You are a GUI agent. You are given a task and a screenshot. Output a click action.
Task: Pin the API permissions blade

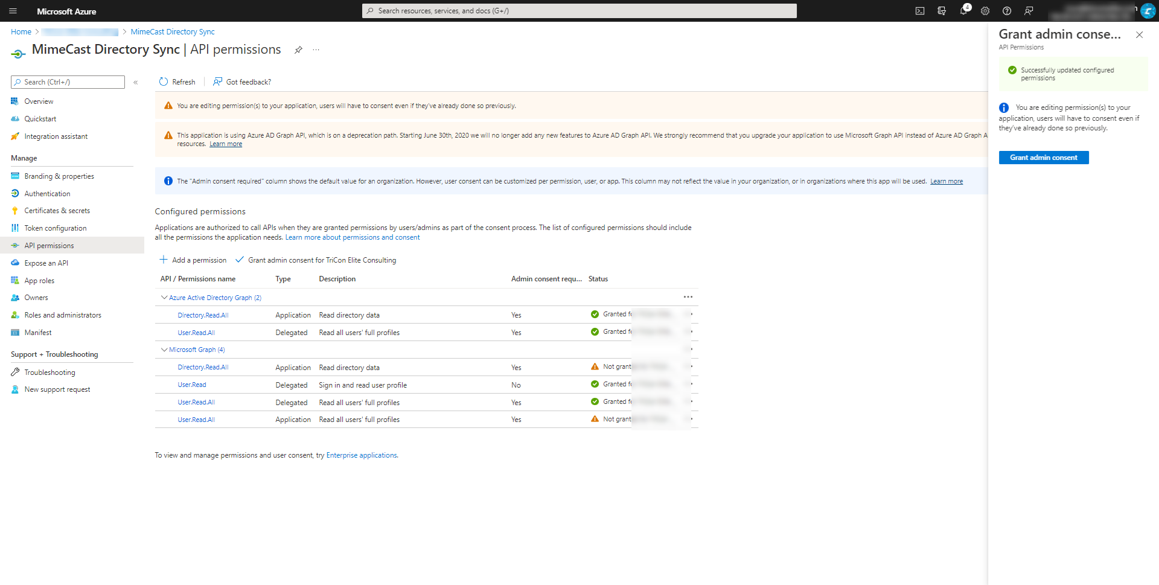coord(298,50)
